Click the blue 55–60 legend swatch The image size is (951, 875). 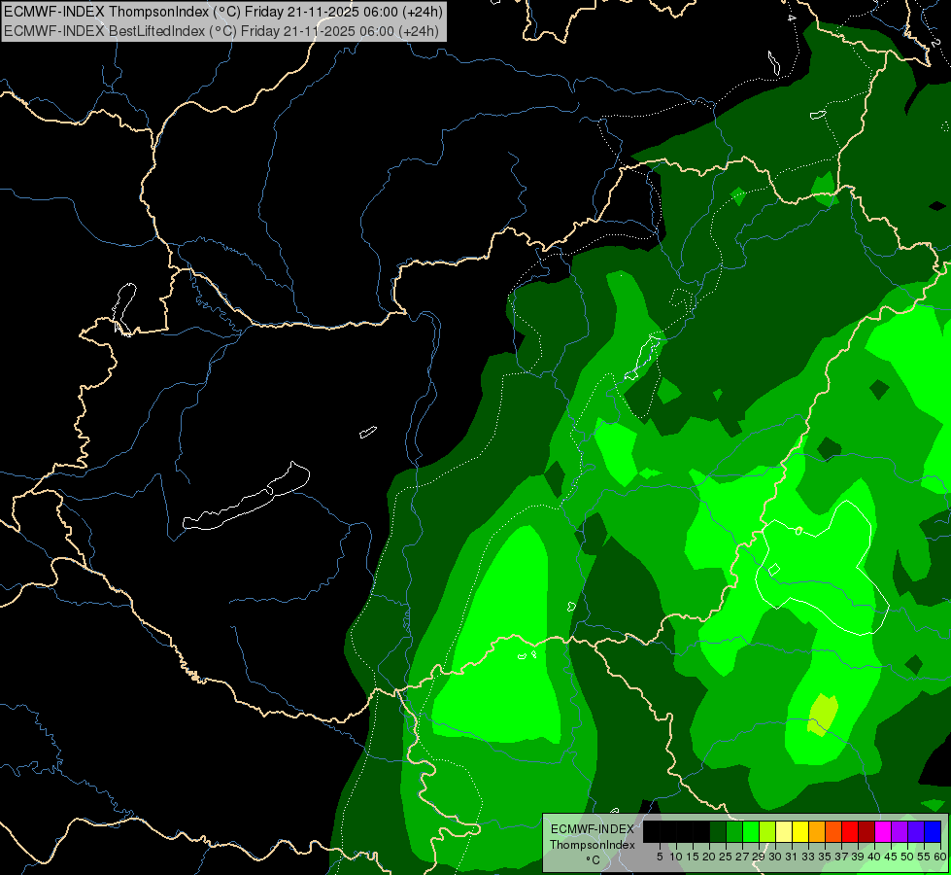click(933, 831)
